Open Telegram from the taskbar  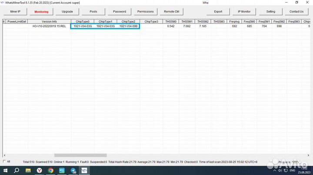coord(73,171)
